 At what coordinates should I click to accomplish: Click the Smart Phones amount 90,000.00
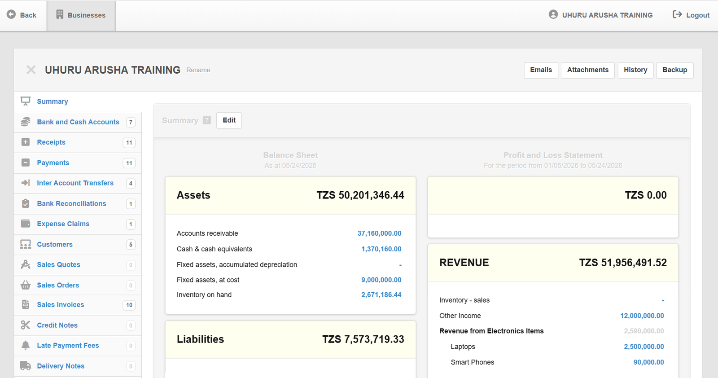pyautogui.click(x=649, y=362)
